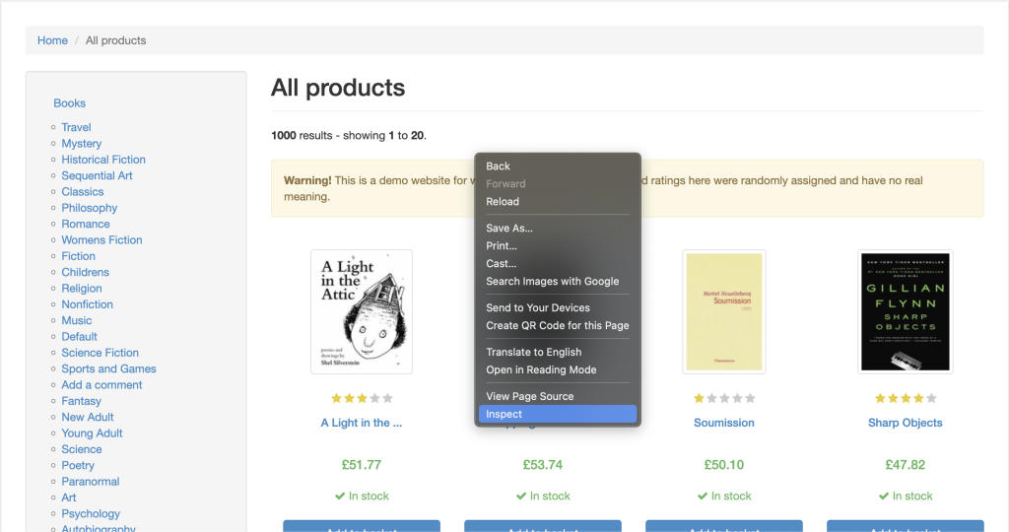This screenshot has width=1009, height=532.
Task: Click the stars below A Light in the Attic cover
Action: pos(362,398)
